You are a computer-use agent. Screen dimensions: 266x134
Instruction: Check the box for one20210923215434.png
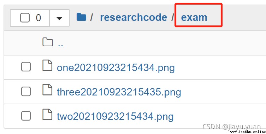(26, 67)
